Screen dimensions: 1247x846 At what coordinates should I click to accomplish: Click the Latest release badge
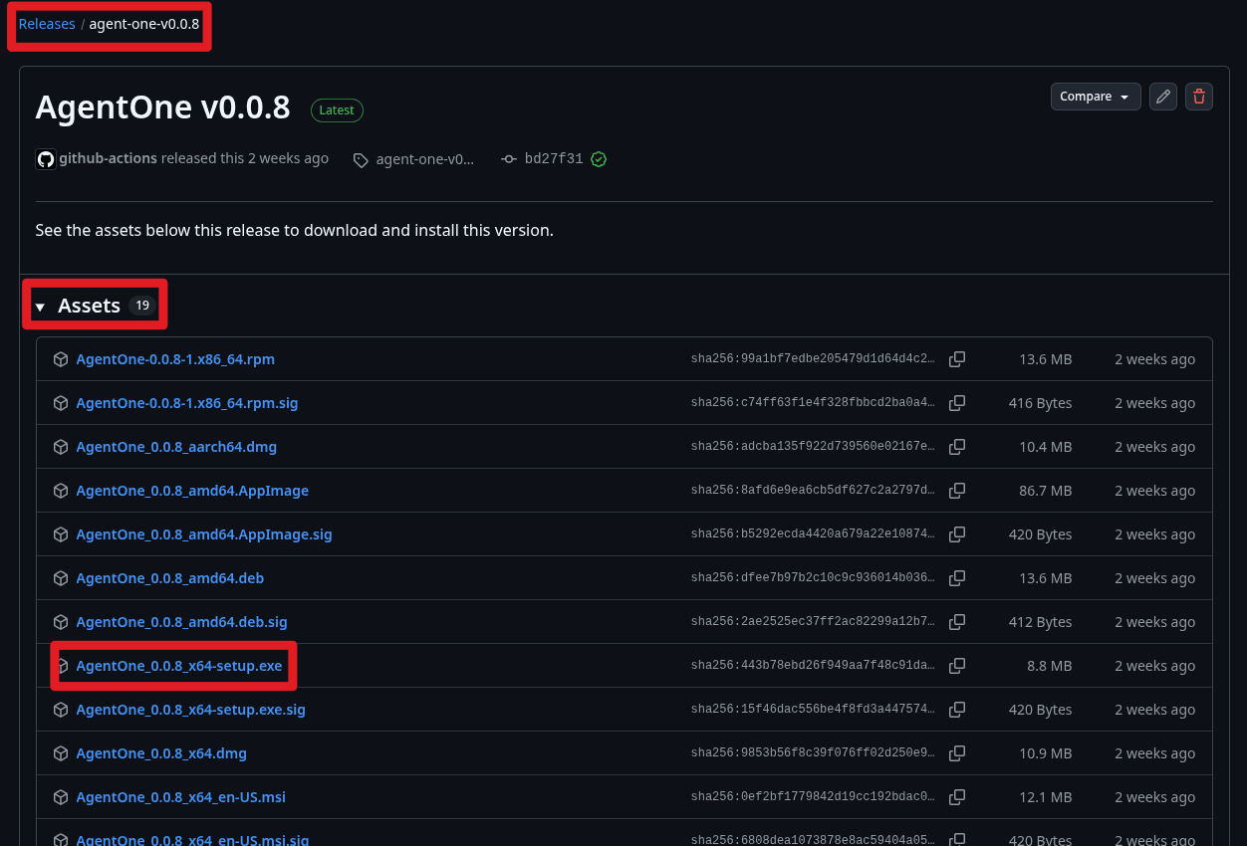pos(337,110)
